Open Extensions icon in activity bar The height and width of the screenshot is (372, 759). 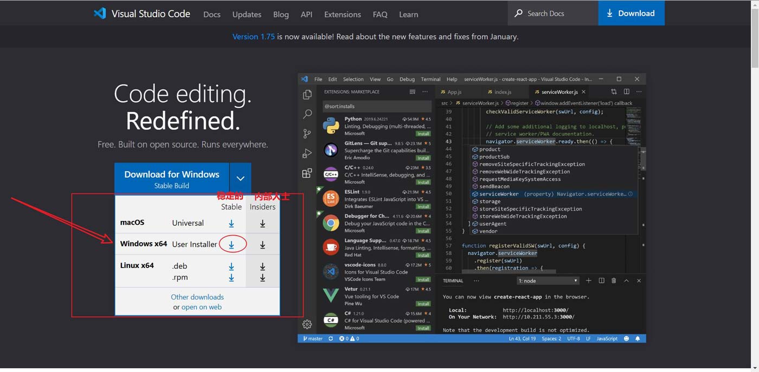click(307, 173)
